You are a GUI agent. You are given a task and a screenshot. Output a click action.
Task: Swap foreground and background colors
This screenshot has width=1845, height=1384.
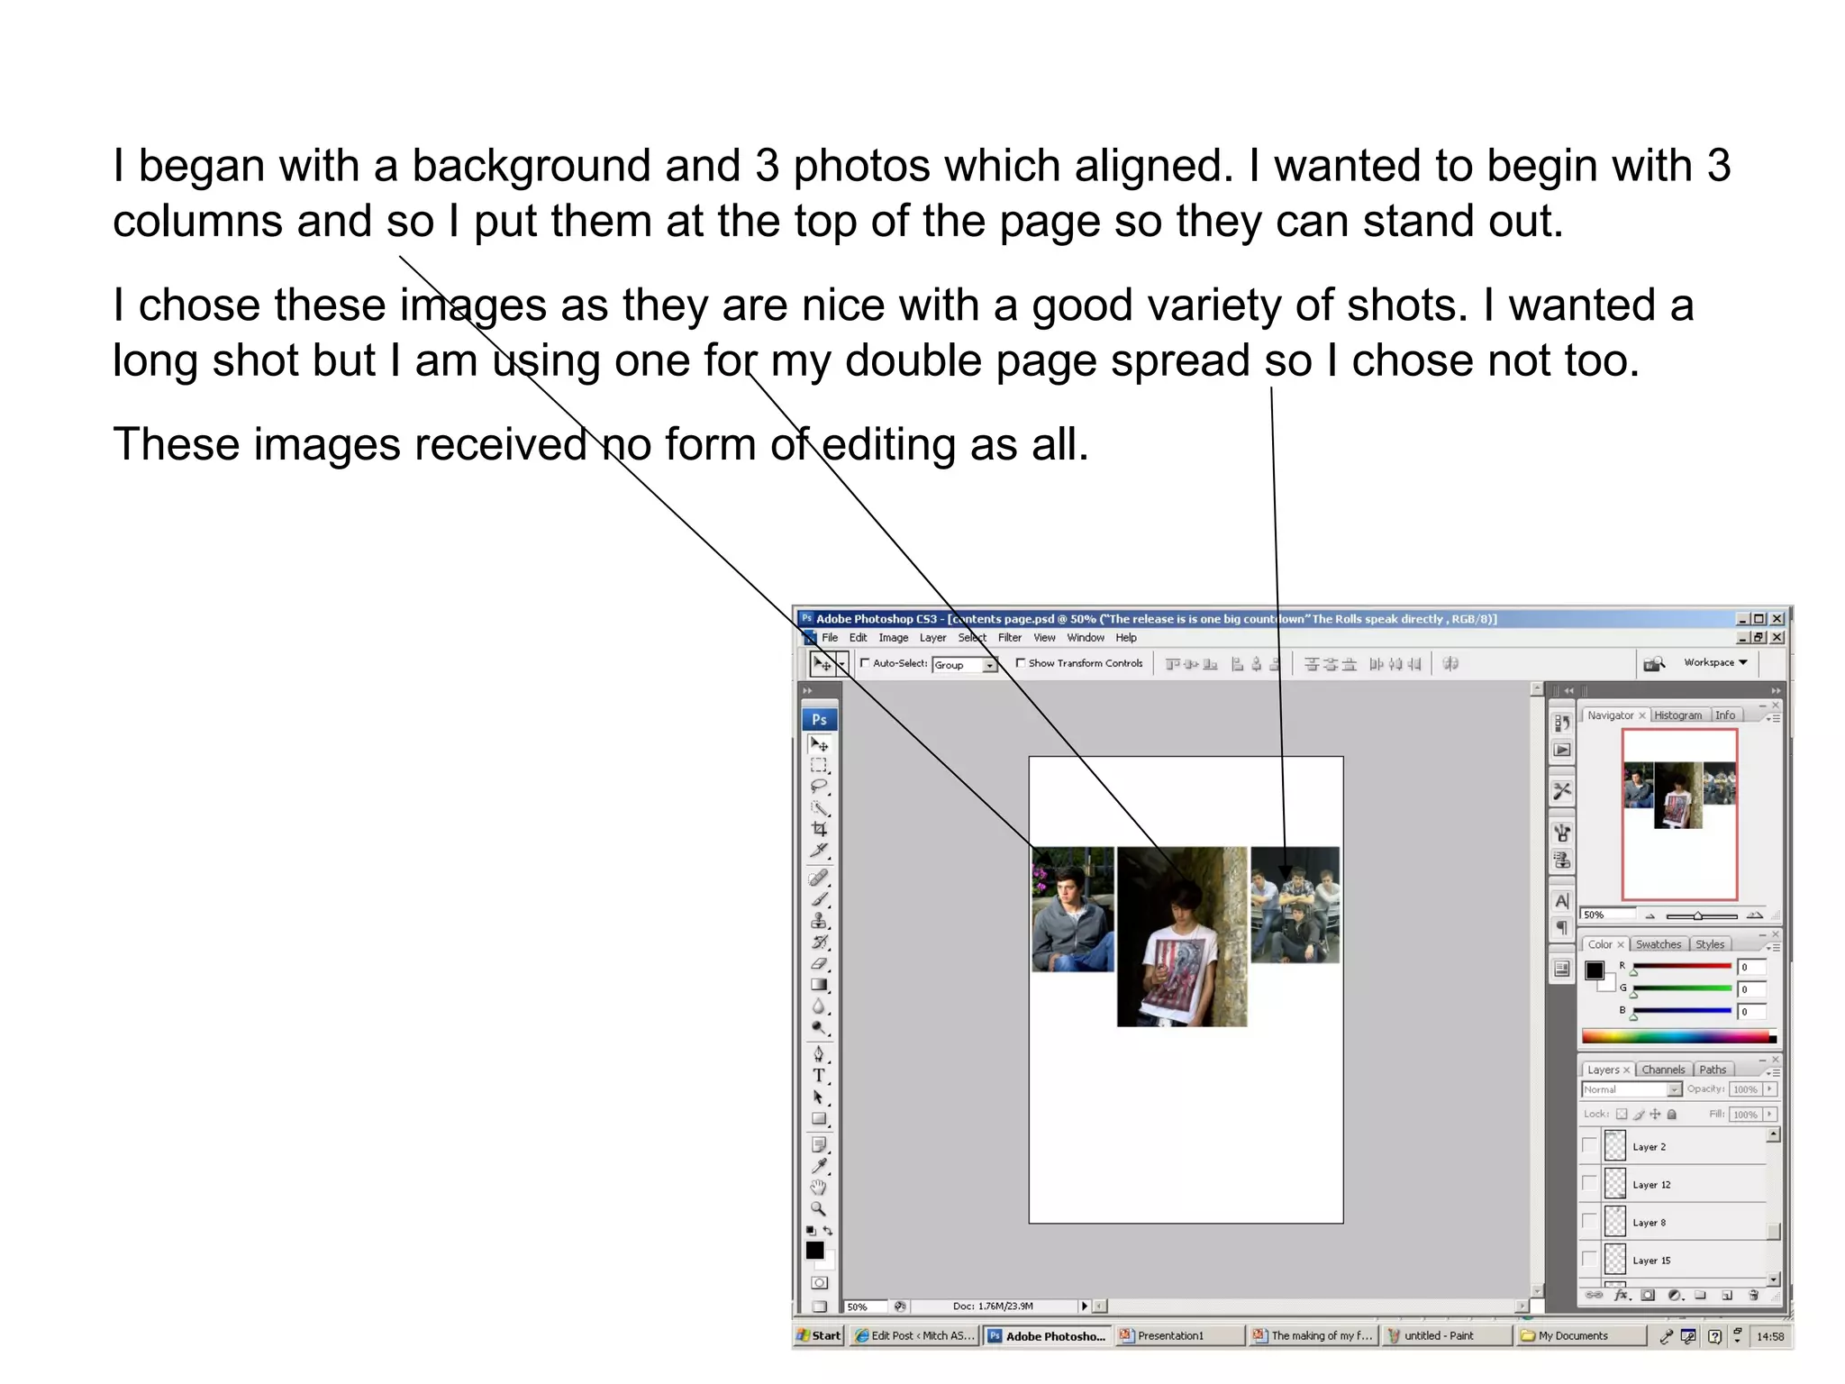(828, 1231)
